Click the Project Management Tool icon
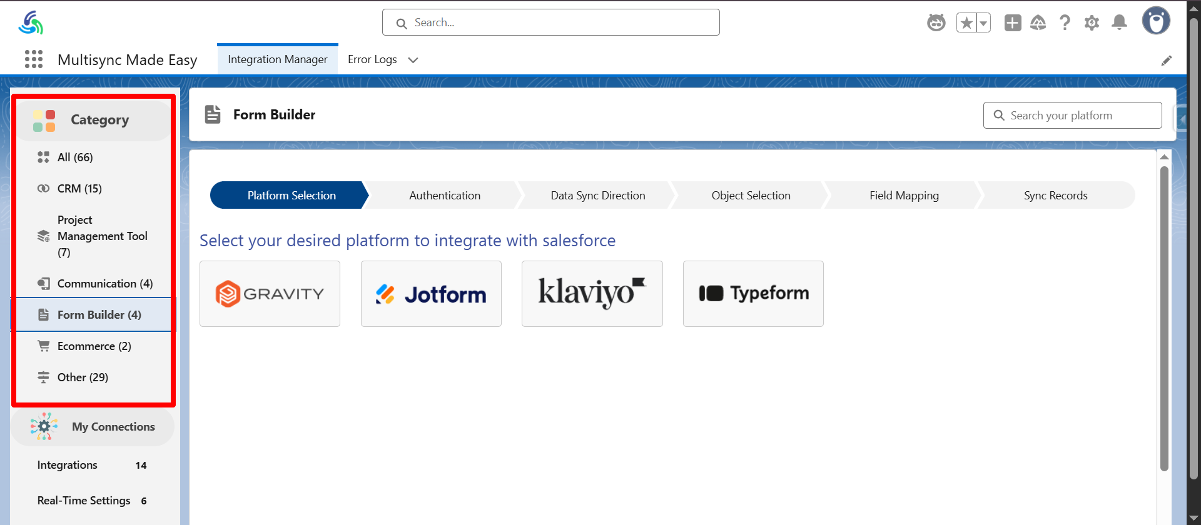The height and width of the screenshot is (525, 1201). [x=43, y=236]
